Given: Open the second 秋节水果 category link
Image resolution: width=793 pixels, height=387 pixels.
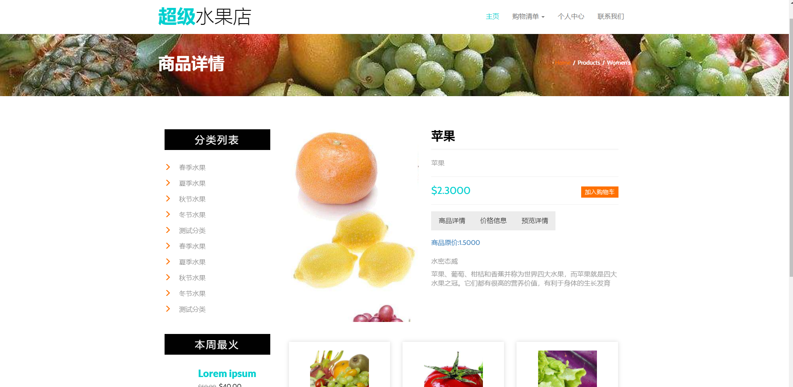Looking at the screenshot, I should coord(192,278).
